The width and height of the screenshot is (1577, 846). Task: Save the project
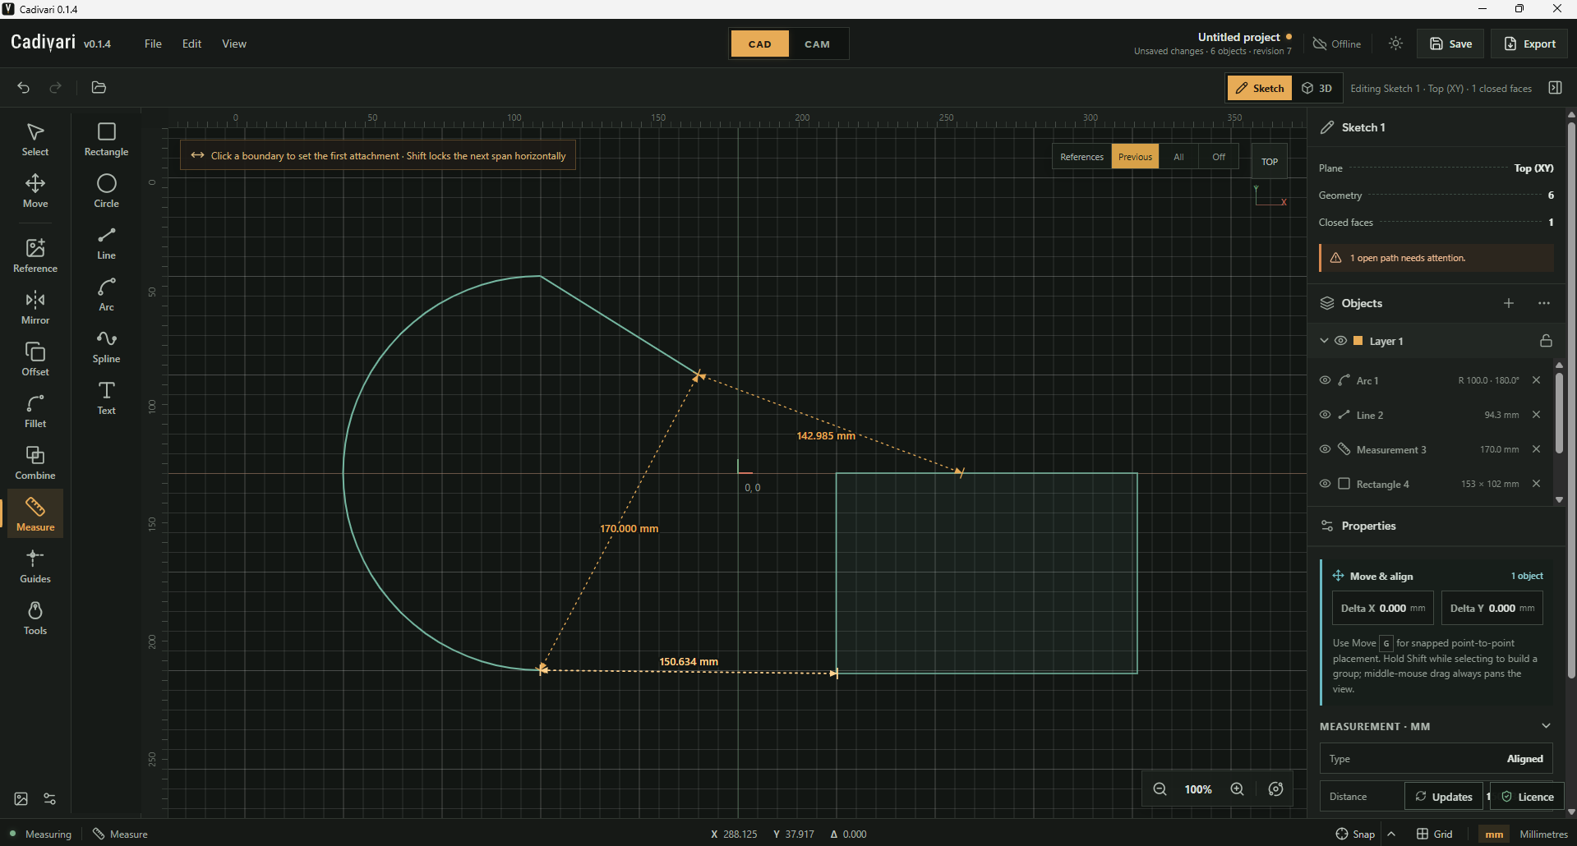(1450, 44)
